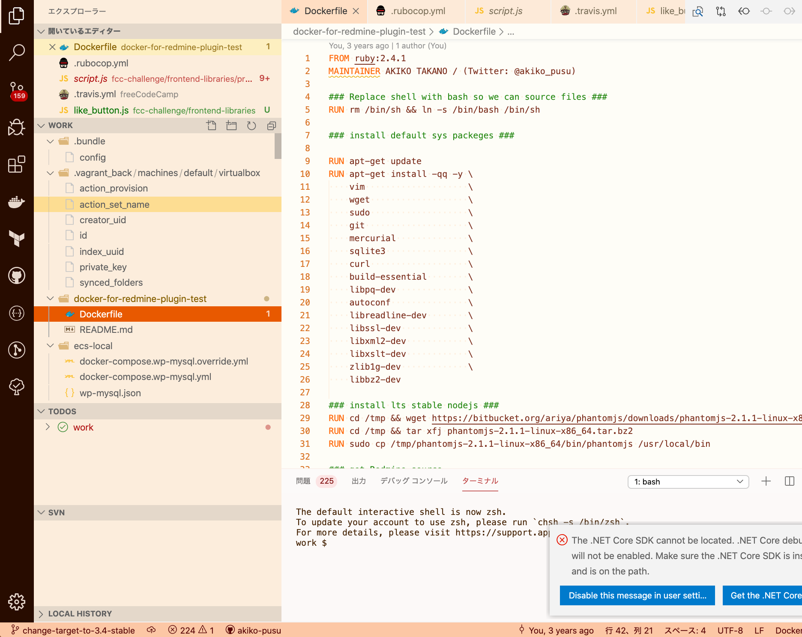
Task: Open action_set_name file in explorer
Action: click(157, 204)
